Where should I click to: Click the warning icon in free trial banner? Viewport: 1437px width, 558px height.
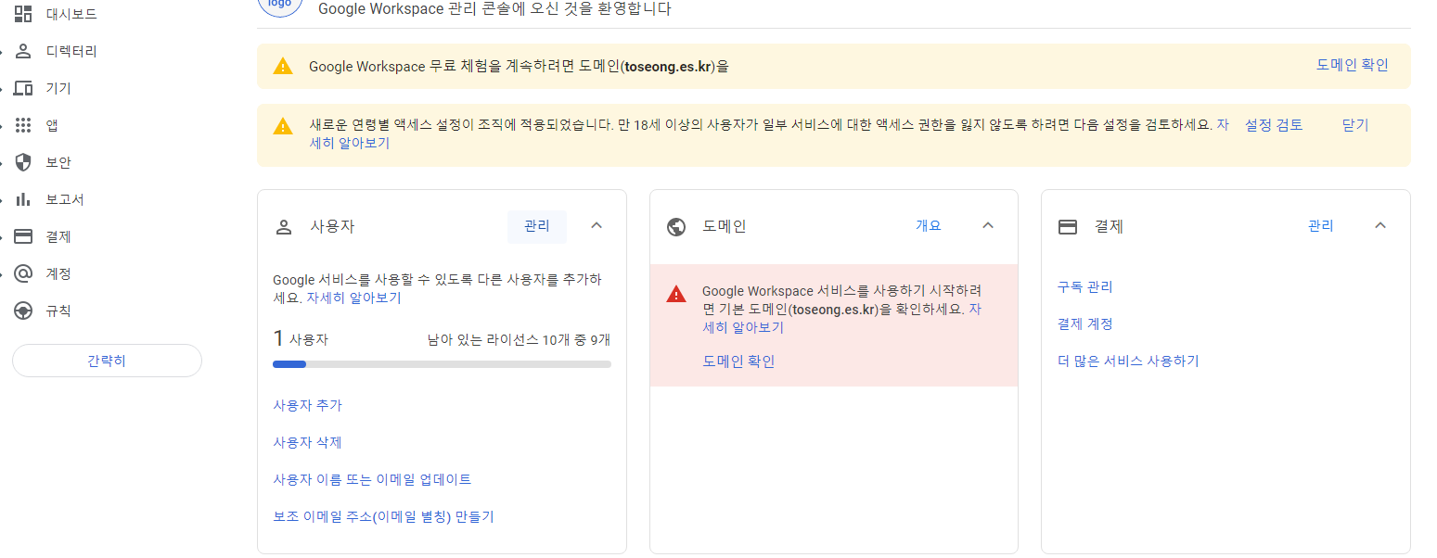(282, 66)
